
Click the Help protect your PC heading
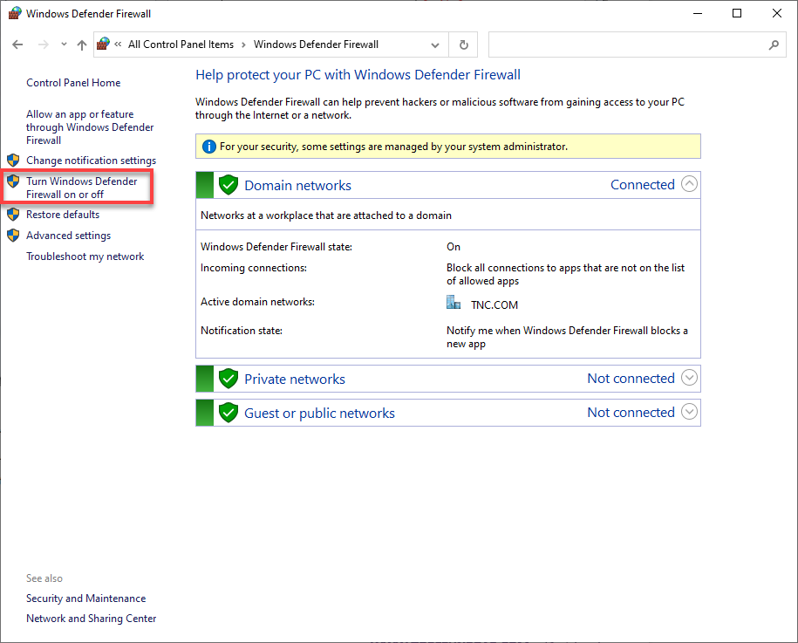click(x=358, y=75)
